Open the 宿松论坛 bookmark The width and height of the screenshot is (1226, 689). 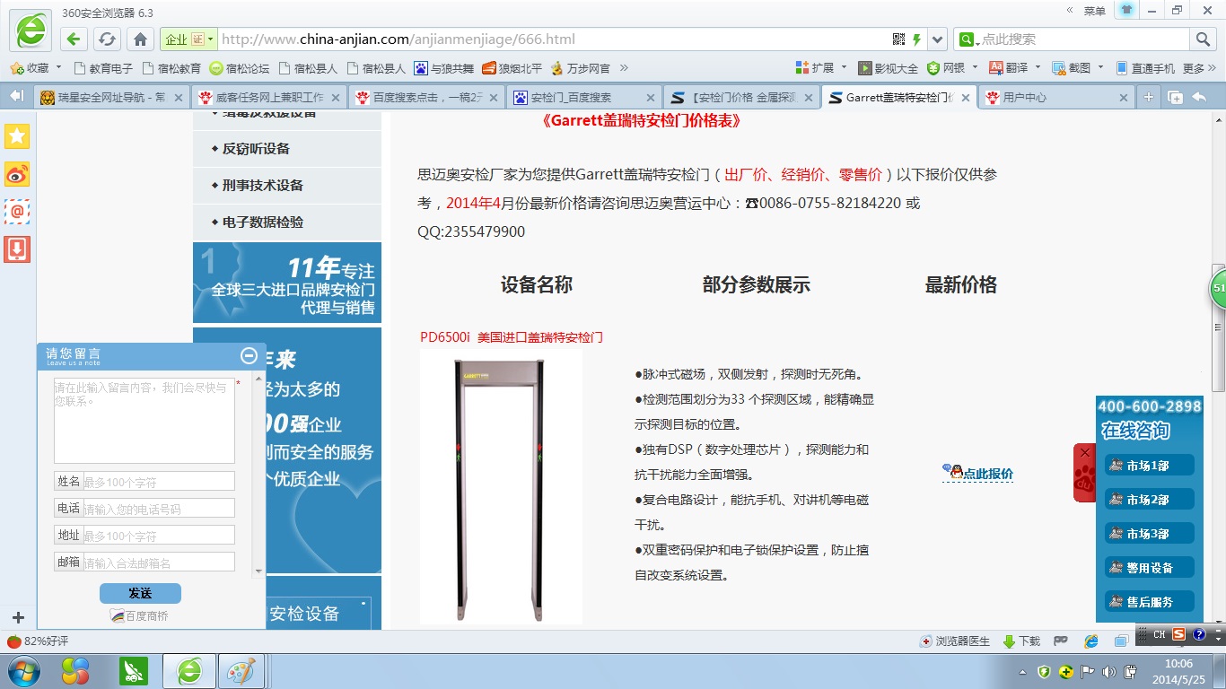click(240, 68)
